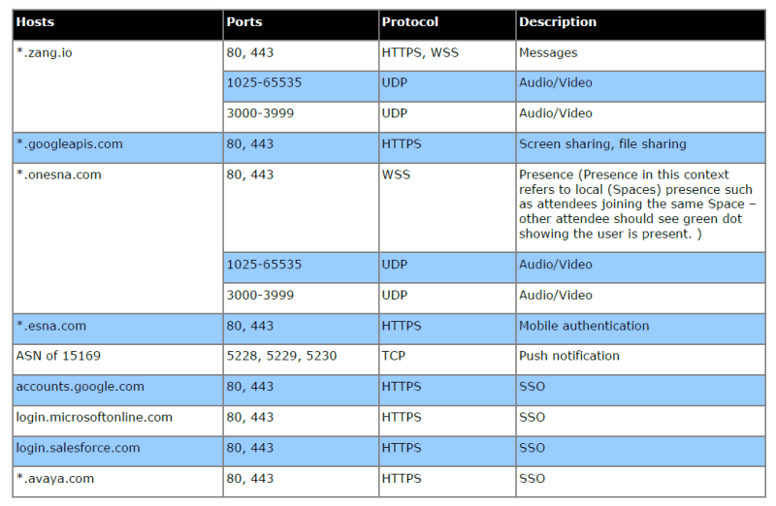Select the *.googleapis.com host cell
Viewport: 776px width, 506px height.
[117, 147]
